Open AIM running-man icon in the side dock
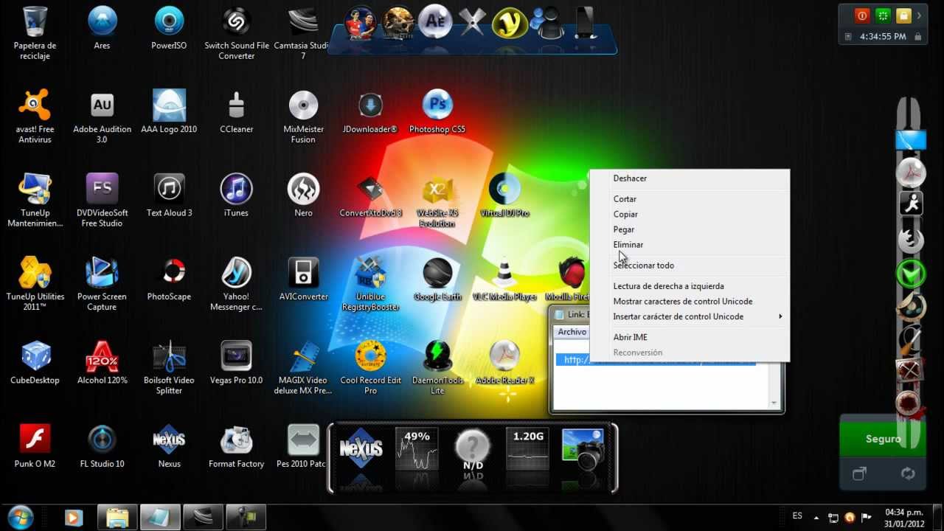Image resolution: width=944 pixels, height=531 pixels. (x=911, y=204)
